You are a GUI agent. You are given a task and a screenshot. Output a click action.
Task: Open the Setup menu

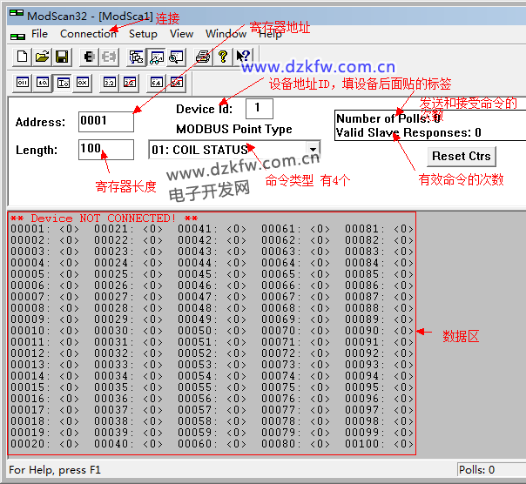coord(143,34)
